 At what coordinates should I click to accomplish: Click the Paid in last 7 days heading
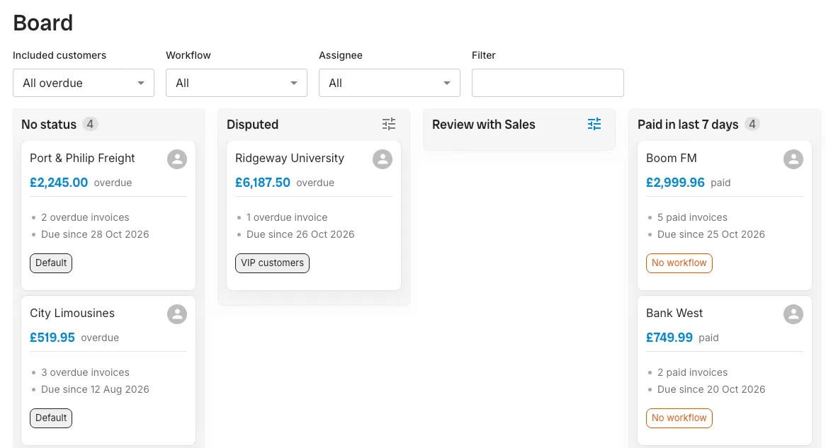(x=688, y=125)
